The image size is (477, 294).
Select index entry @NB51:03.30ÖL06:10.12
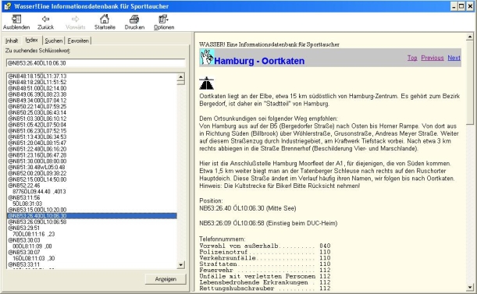(x=37, y=119)
